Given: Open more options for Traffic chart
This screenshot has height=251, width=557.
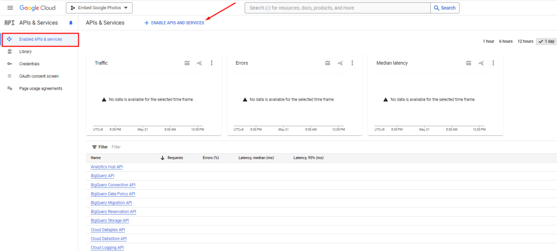Looking at the screenshot, I should click(212, 63).
